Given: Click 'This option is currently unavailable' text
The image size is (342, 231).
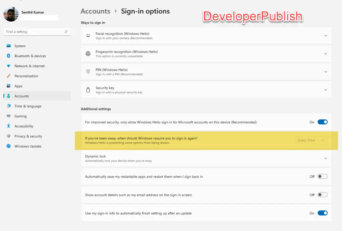Looking at the screenshot, I should click(119, 56).
